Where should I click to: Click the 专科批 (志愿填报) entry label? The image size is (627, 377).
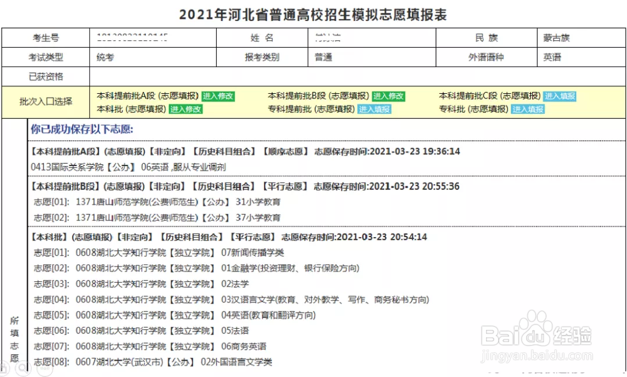coord(474,109)
